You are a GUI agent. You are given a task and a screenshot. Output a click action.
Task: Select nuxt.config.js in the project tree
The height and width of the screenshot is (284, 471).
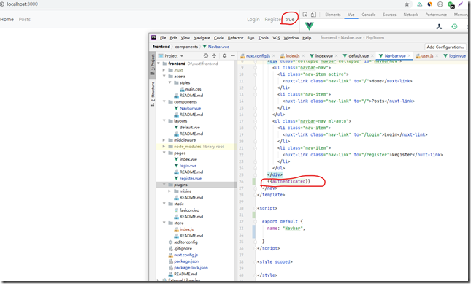click(x=186, y=255)
